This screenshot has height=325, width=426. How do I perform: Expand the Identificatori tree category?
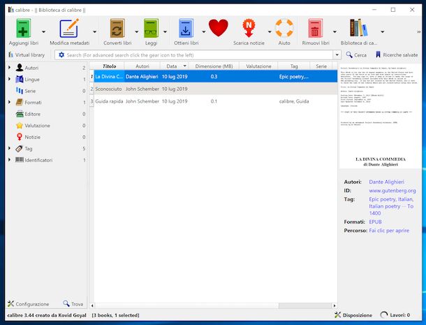9,159
